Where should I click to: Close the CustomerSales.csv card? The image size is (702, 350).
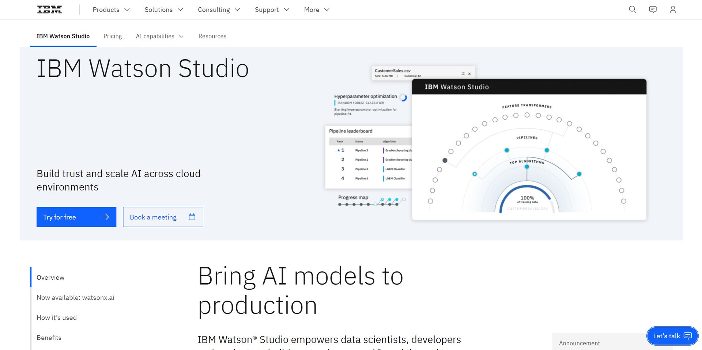(469, 73)
